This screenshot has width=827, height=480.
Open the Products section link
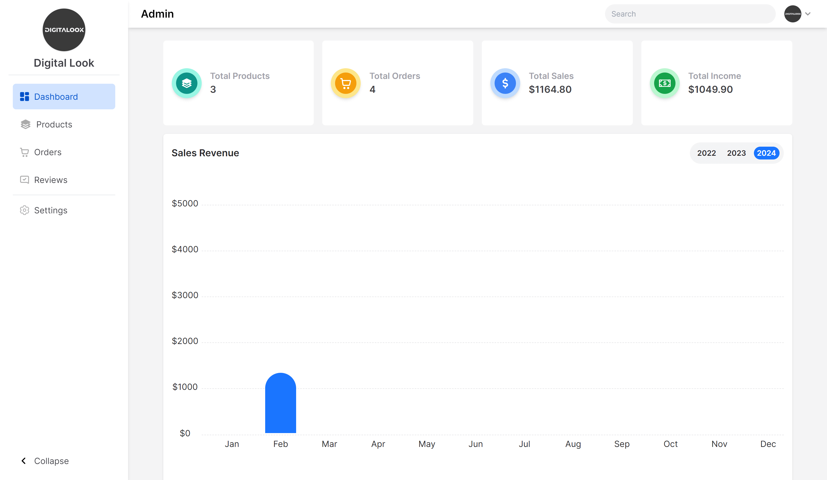(54, 124)
